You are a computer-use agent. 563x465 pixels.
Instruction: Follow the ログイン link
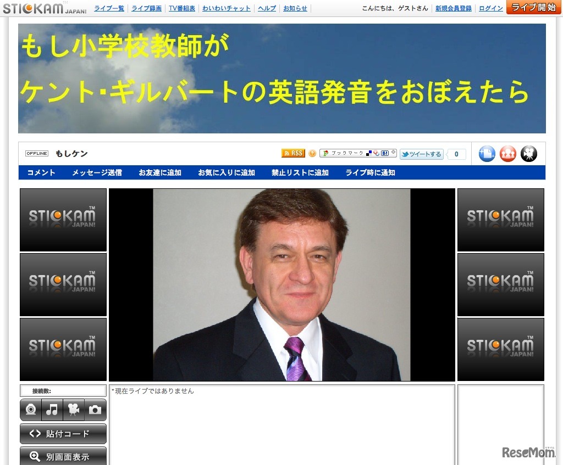tap(490, 8)
